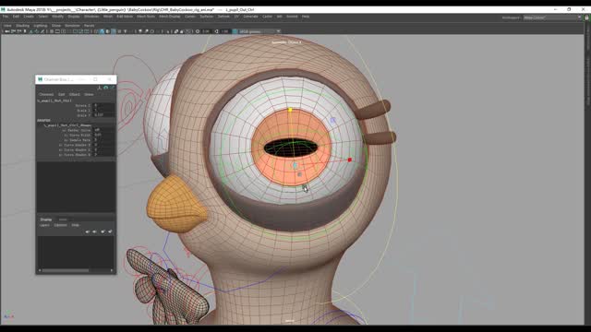Click create layer from selected icon

110,231
